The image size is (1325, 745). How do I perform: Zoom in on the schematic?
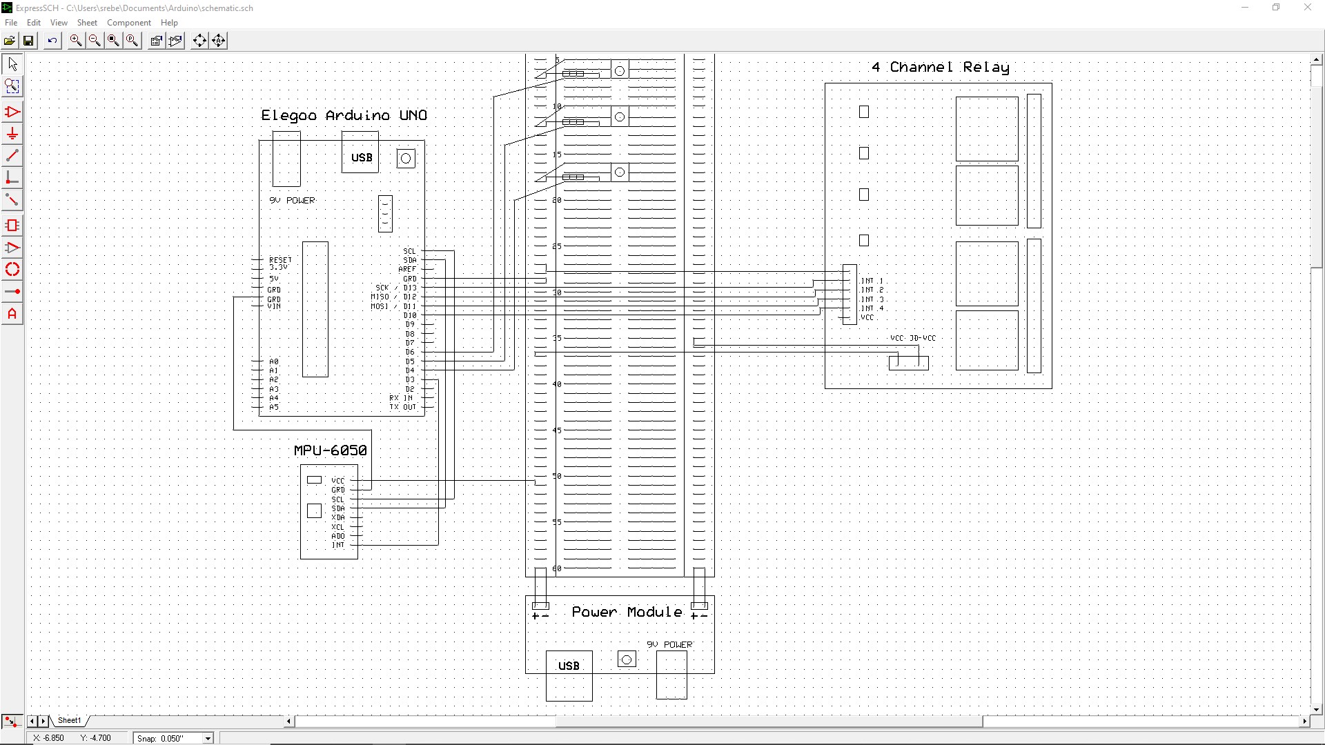[x=76, y=40]
